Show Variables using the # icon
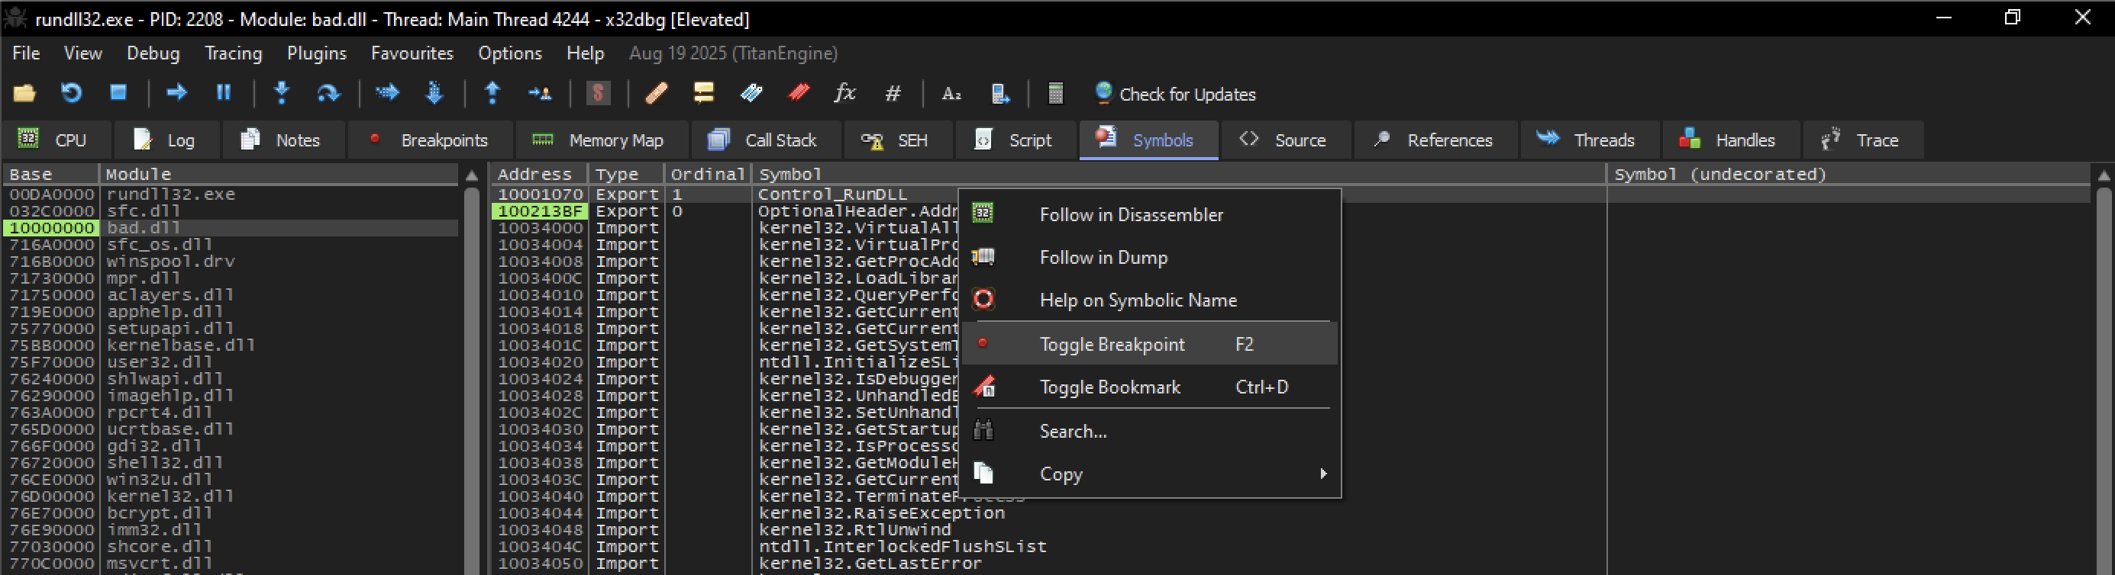Screen dimensions: 2115x575 point(893,94)
